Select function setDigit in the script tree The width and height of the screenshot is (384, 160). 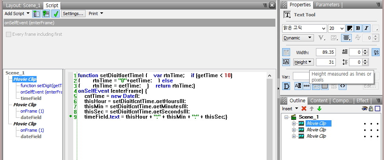[41, 86]
